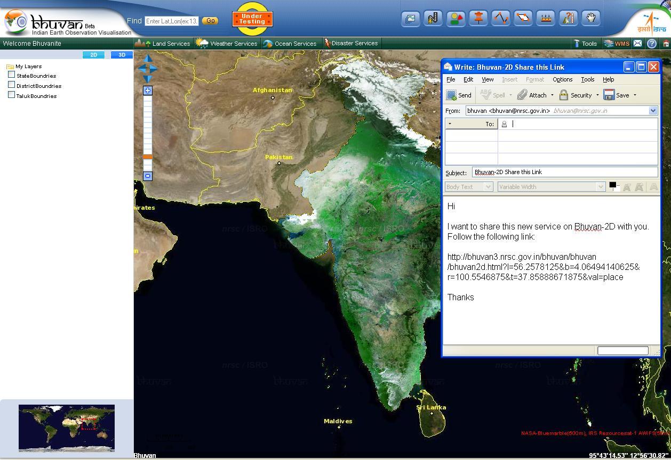Open the From address dropdown
Screen dimensions: 671x460
(653, 111)
